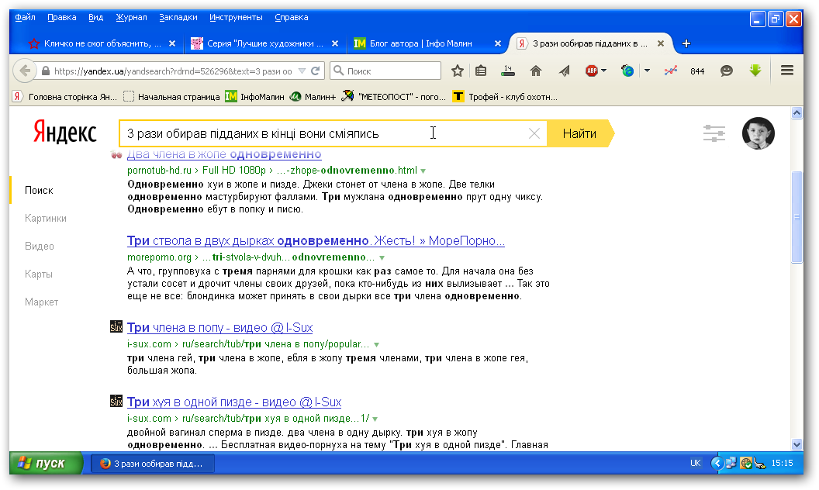Go back with the browser Back arrow
This screenshot has width=819, height=490.
click(24, 71)
